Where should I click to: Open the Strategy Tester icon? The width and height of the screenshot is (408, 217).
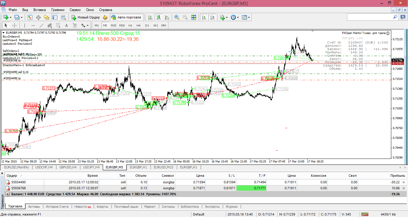(63, 17)
